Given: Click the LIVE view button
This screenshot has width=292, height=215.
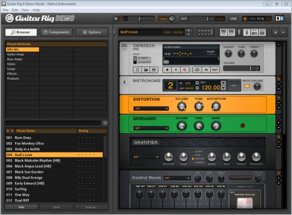Looking at the screenshot, I should (233, 19).
